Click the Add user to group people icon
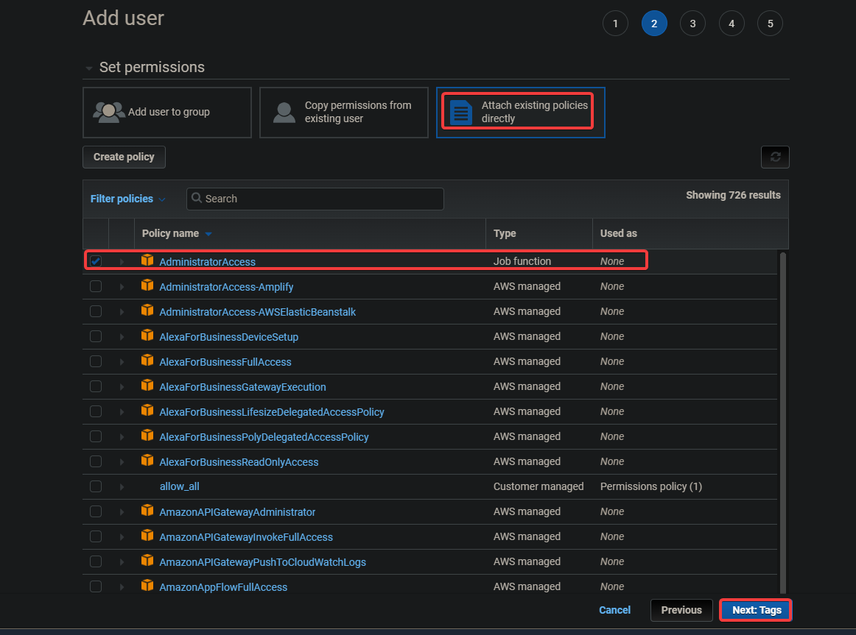Screen dimensions: 856x635 (108, 113)
